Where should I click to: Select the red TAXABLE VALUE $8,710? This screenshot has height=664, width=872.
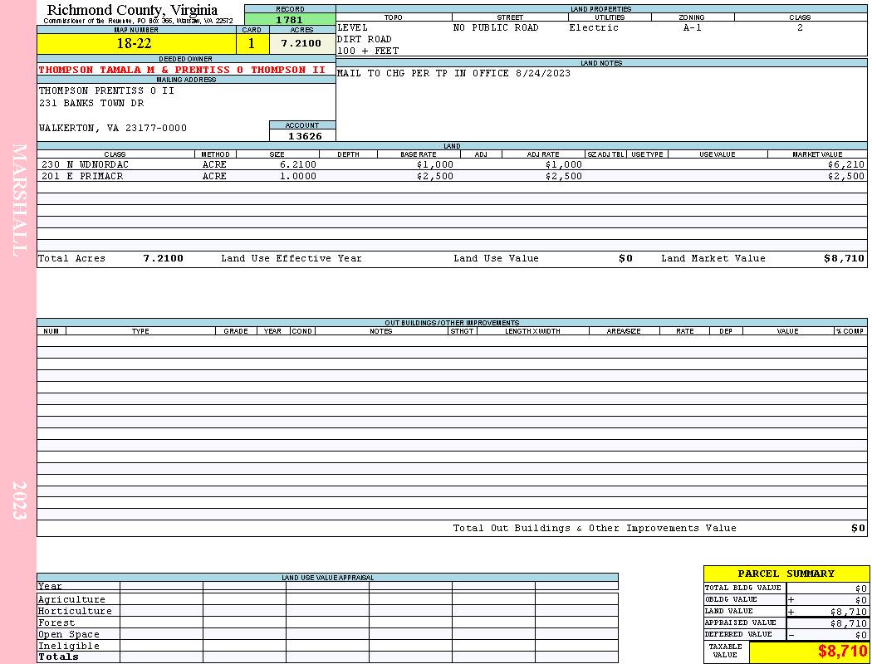(x=841, y=652)
